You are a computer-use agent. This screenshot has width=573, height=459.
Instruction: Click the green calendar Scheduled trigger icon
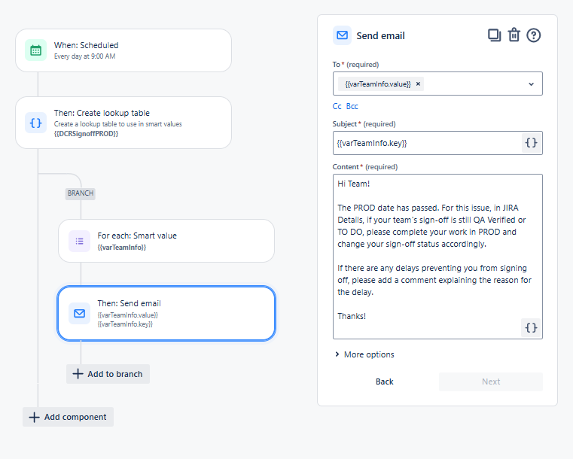(36, 50)
